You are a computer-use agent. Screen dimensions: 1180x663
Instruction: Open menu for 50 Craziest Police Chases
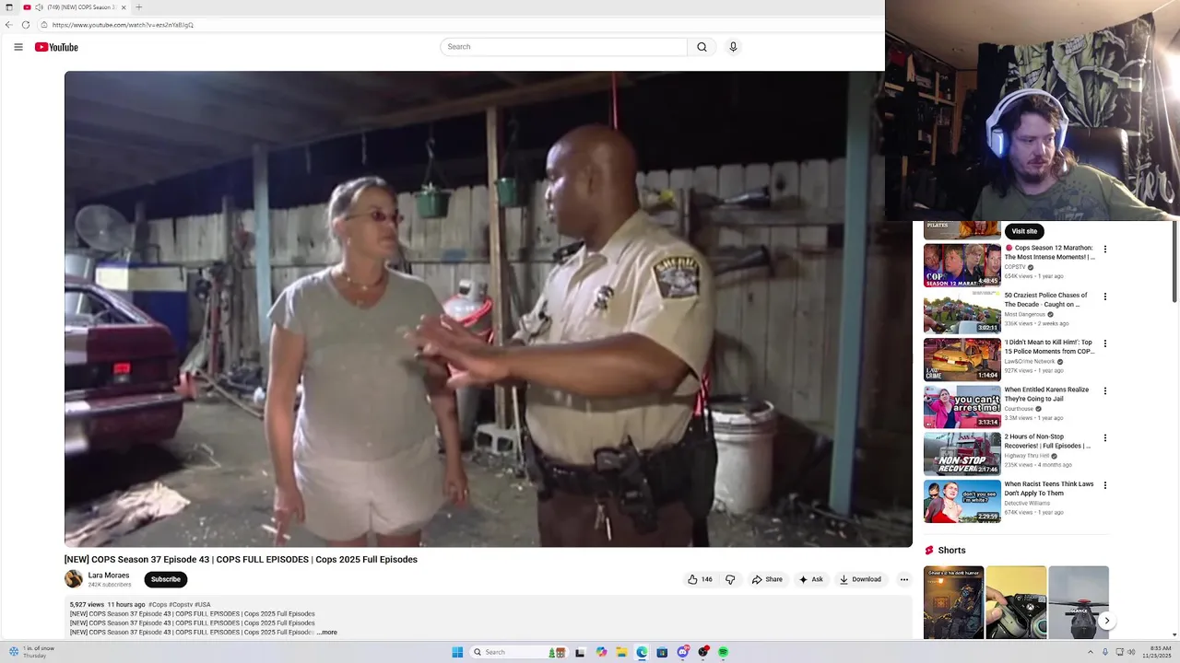coord(1105,297)
